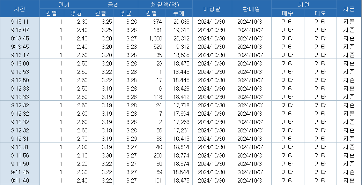Select the 9:15:07 time cell

coord(20,30)
